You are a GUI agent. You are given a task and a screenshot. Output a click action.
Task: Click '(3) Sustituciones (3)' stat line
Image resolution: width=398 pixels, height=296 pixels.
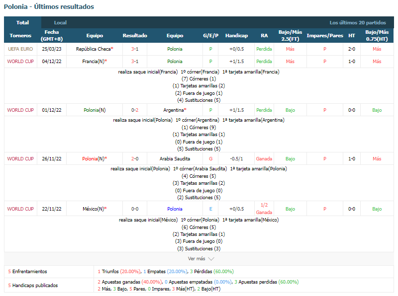[x=199, y=249]
